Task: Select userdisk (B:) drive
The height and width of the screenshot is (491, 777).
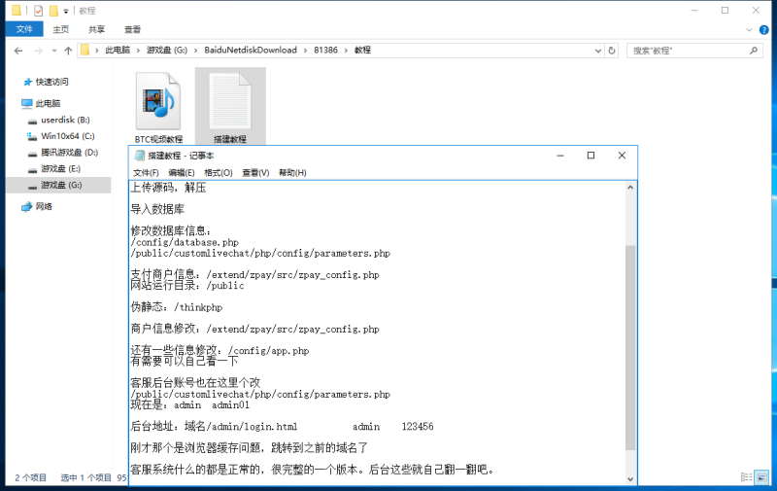Action: (x=65, y=120)
